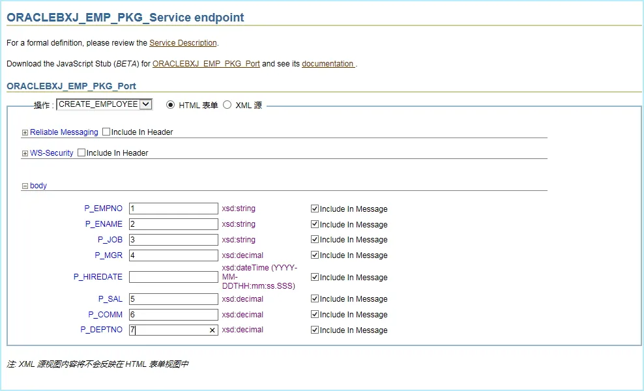Screen dimensions: 644x391
Task: Open the ORACLEBXJ_EMP_PKG_Port stub link
Action: [206, 64]
